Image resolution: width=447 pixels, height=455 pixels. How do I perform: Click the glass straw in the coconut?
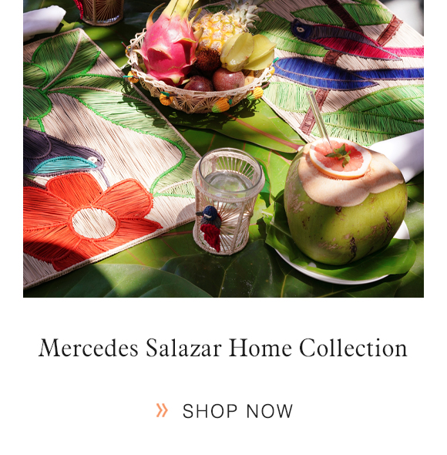click(x=318, y=119)
